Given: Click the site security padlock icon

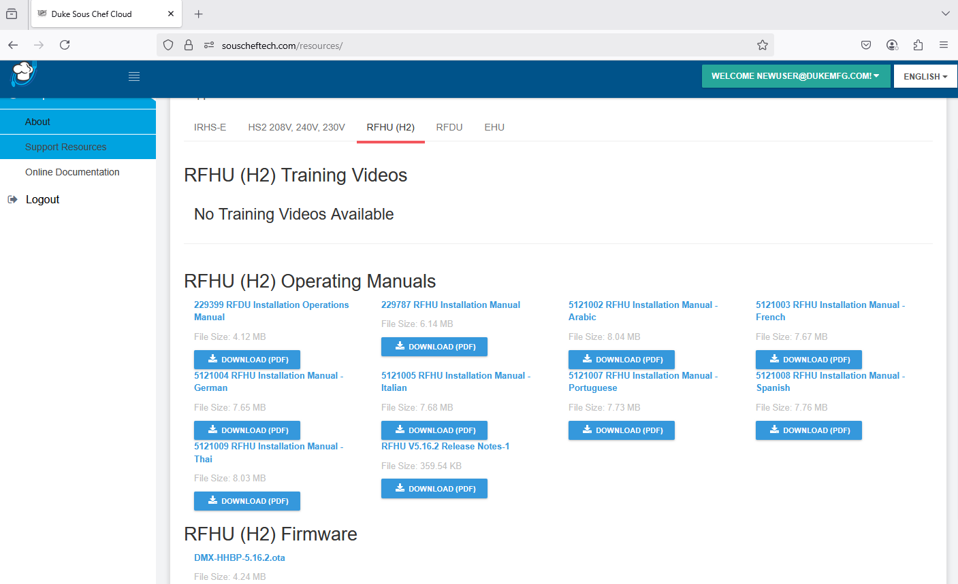Looking at the screenshot, I should tap(189, 46).
